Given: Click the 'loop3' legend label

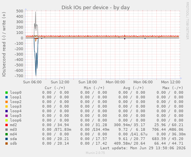Looking at the screenshot, I should 16,106.
